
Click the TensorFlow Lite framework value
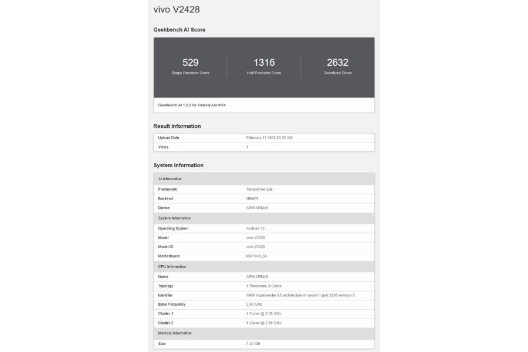pyautogui.click(x=259, y=189)
